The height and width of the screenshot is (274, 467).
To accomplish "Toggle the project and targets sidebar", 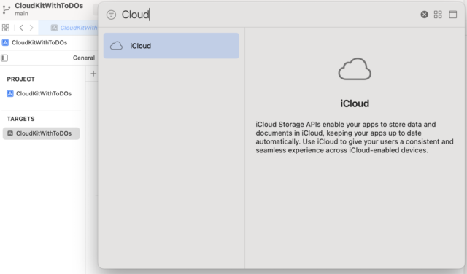I will (4, 58).
